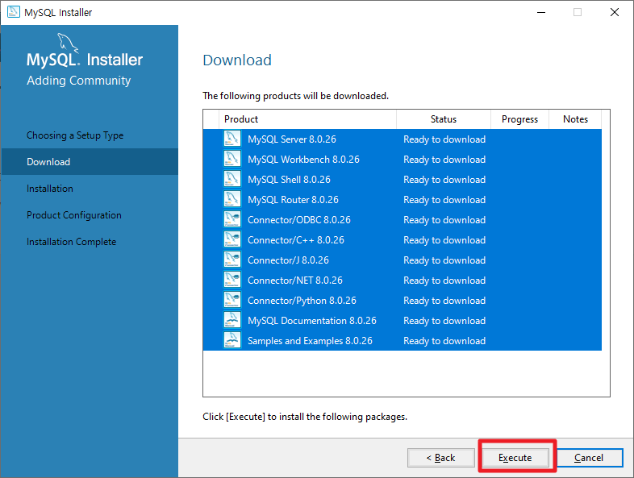Click the MySQL Workbench 8.0.26 product icon
The image size is (634, 478).
[232, 159]
